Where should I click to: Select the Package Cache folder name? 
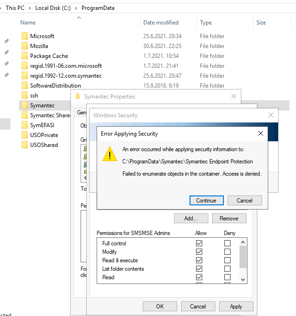coord(49,56)
